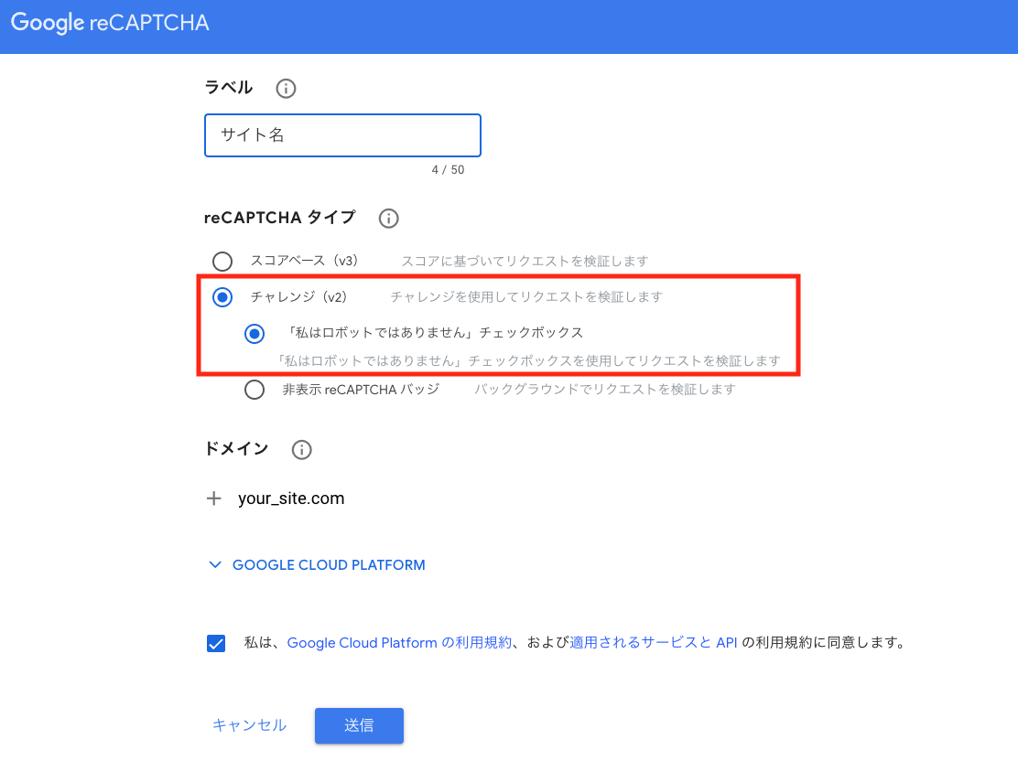The image size is (1018, 761).
Task: Click the info icon beside reCAPTCHA タイプ
Action: pyautogui.click(x=388, y=218)
